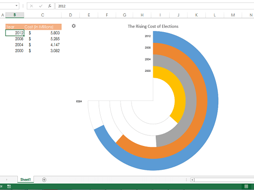Add a new sheet with plus button

point(44,180)
